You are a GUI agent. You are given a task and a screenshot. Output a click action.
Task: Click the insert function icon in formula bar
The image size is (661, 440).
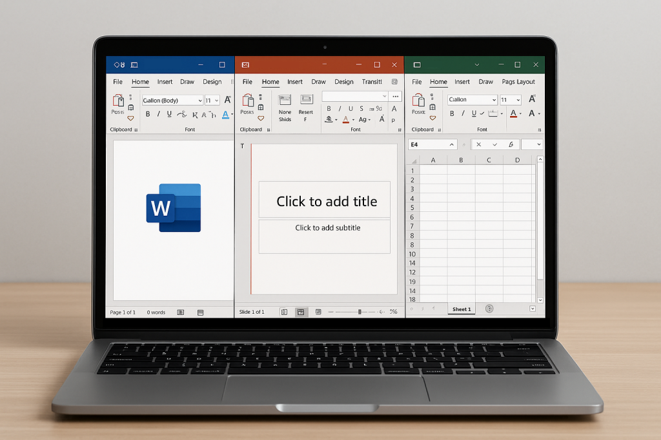point(511,145)
